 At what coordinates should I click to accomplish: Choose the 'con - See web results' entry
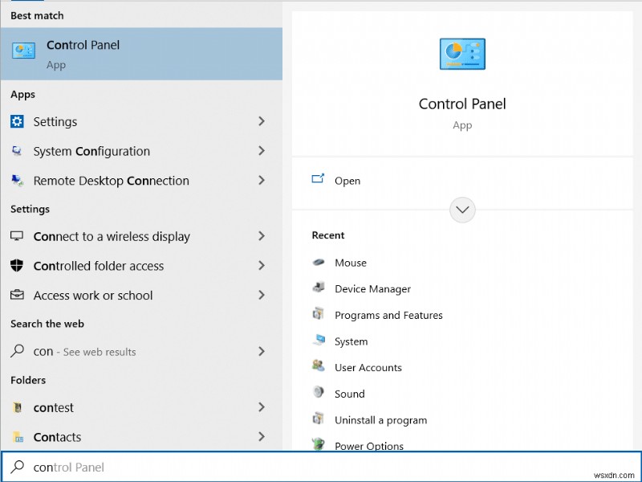[x=84, y=352]
